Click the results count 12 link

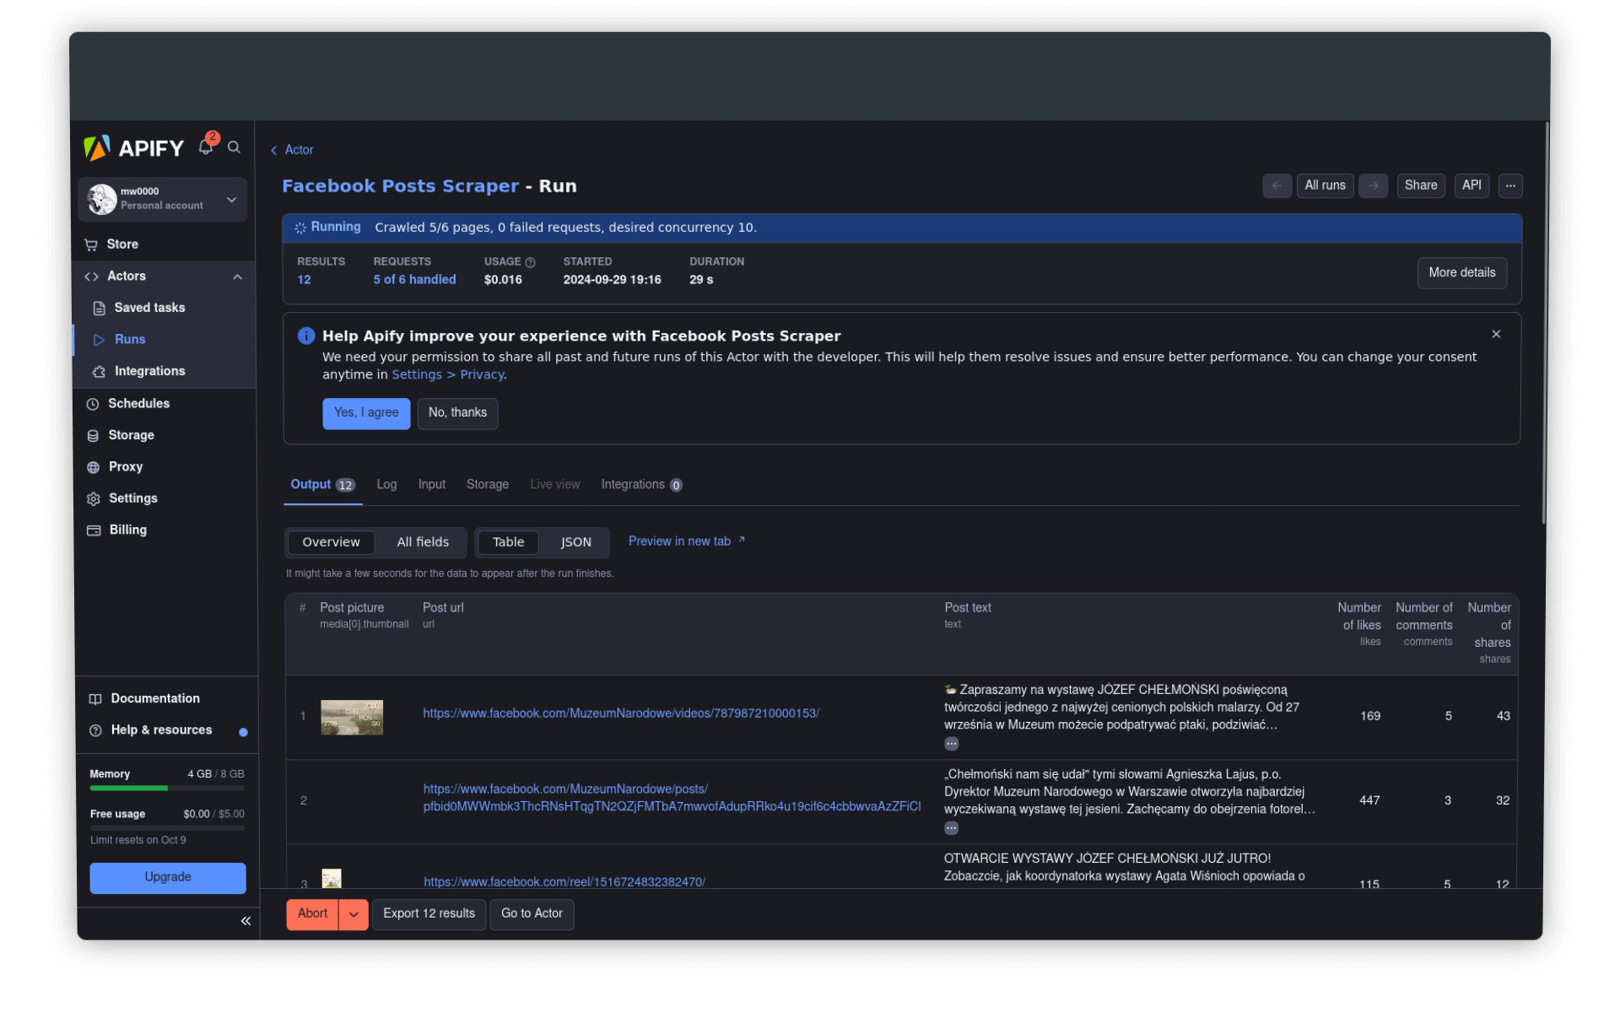click(304, 280)
